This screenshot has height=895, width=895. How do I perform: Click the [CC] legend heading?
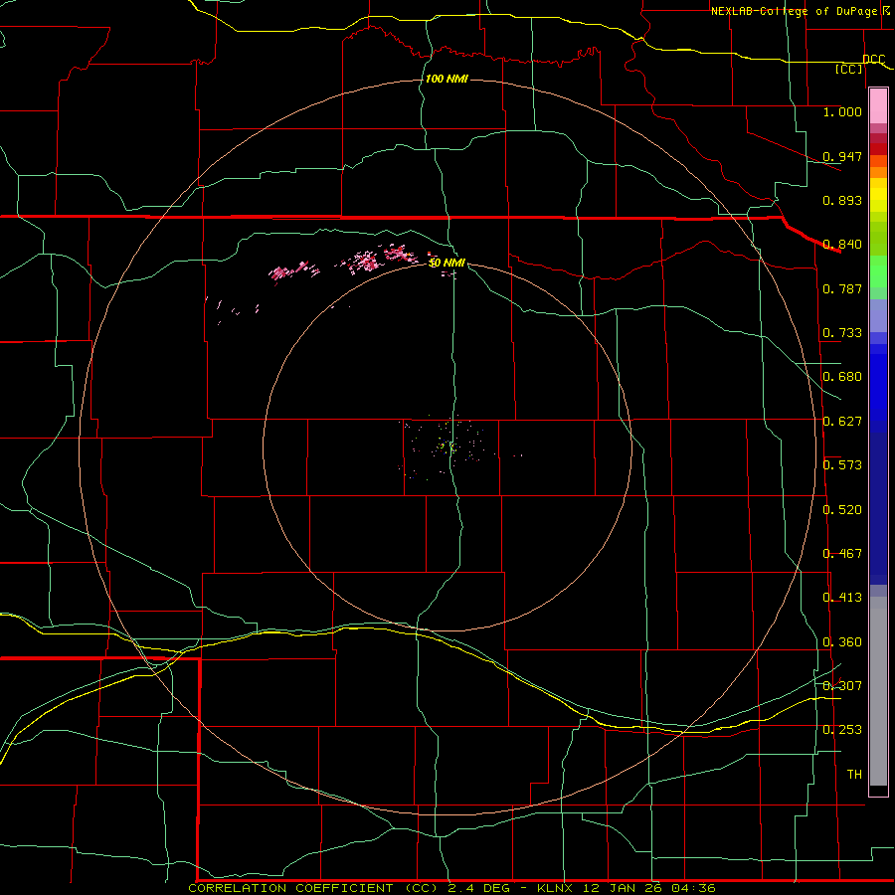pyautogui.click(x=849, y=69)
